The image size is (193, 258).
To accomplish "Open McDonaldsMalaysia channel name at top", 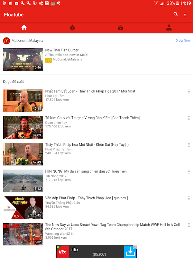I will pyautogui.click(x=27, y=41).
